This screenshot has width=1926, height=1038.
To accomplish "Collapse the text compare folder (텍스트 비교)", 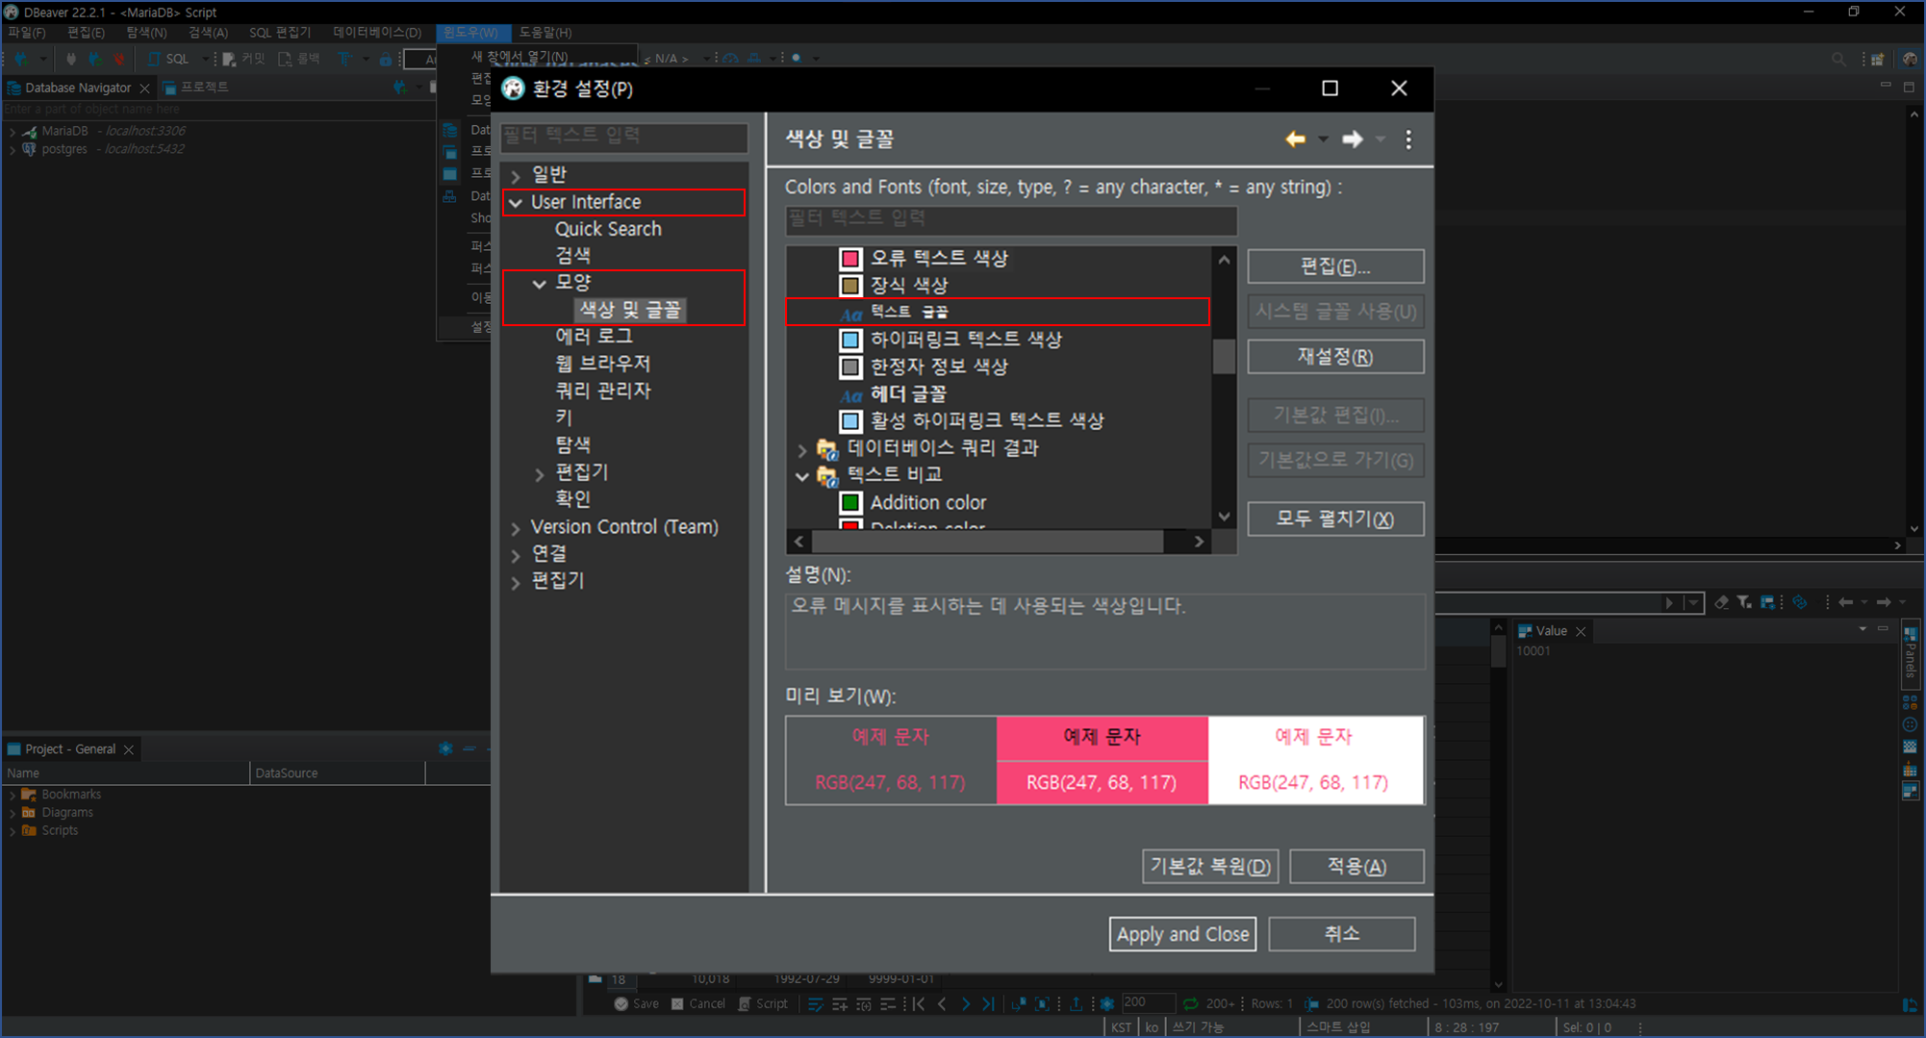I will (802, 475).
